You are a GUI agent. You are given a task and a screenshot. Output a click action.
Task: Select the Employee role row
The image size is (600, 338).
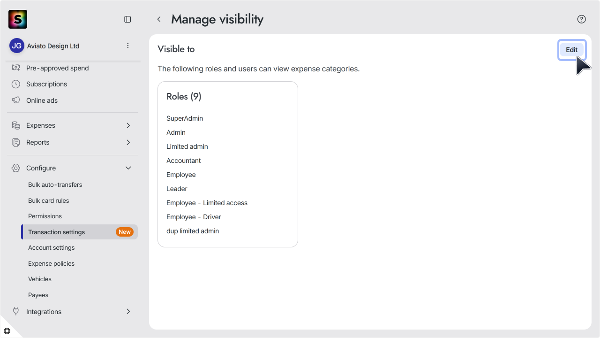coord(181,175)
